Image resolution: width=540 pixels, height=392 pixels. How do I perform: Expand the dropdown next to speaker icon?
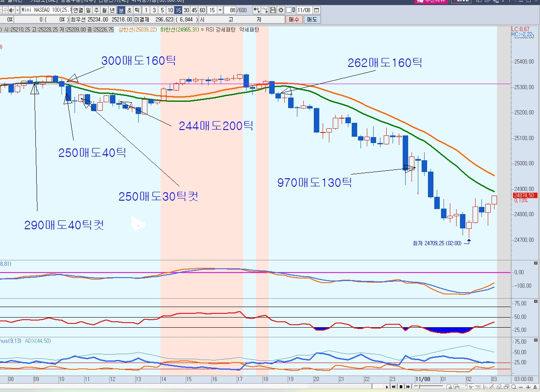pyautogui.click(x=17, y=10)
